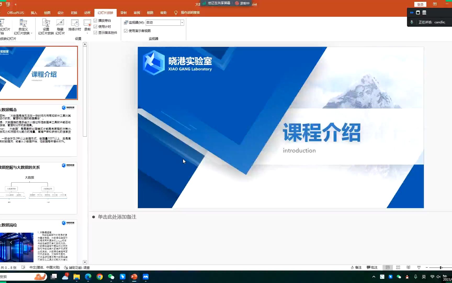Uncheck 使用演示者视图
This screenshot has width=452, height=283.
[126, 31]
